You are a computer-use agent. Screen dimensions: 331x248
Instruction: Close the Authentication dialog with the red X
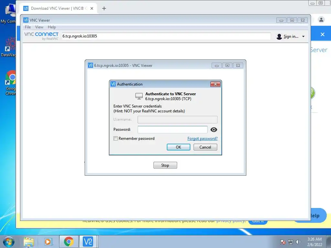[215, 84]
